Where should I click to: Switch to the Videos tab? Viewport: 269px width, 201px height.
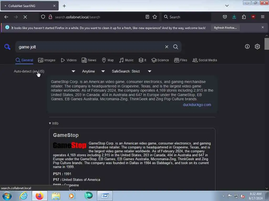click(69, 60)
